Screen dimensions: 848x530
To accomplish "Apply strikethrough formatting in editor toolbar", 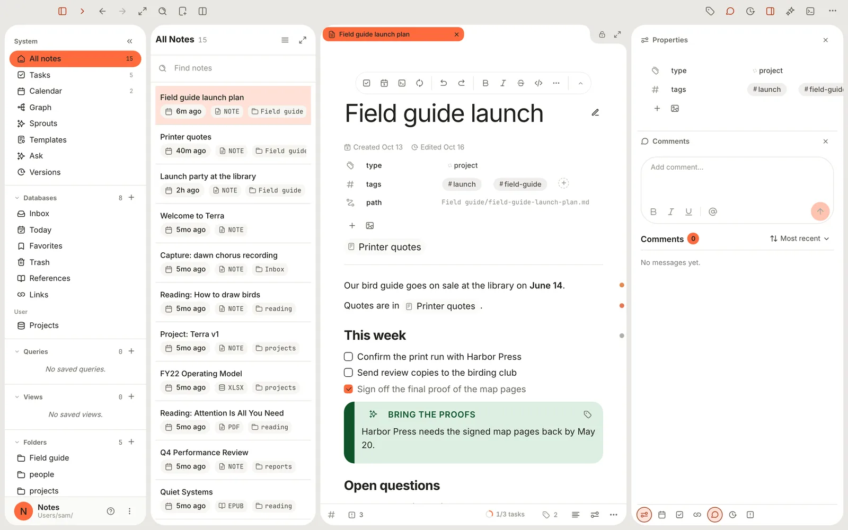I will click(521, 83).
